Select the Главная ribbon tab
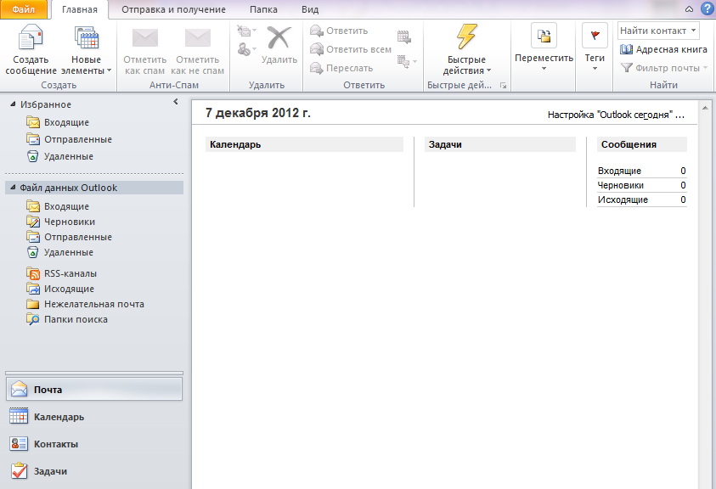716x489 pixels. tap(80, 9)
